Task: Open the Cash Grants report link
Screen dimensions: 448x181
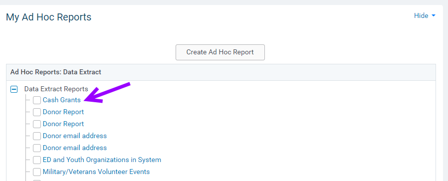Action: pyautogui.click(x=62, y=100)
